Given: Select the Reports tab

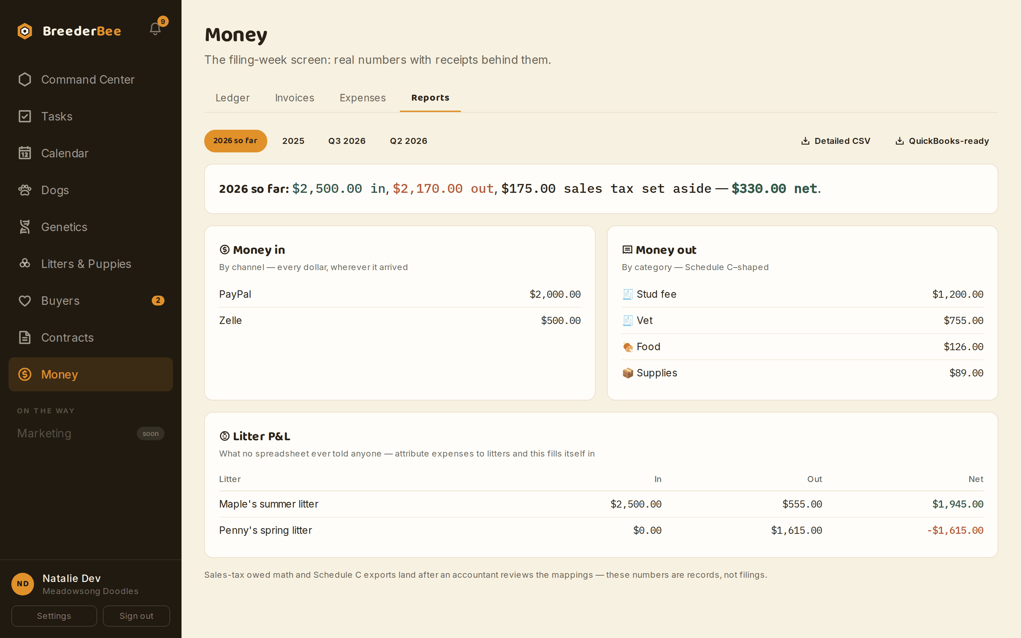Looking at the screenshot, I should click(430, 98).
